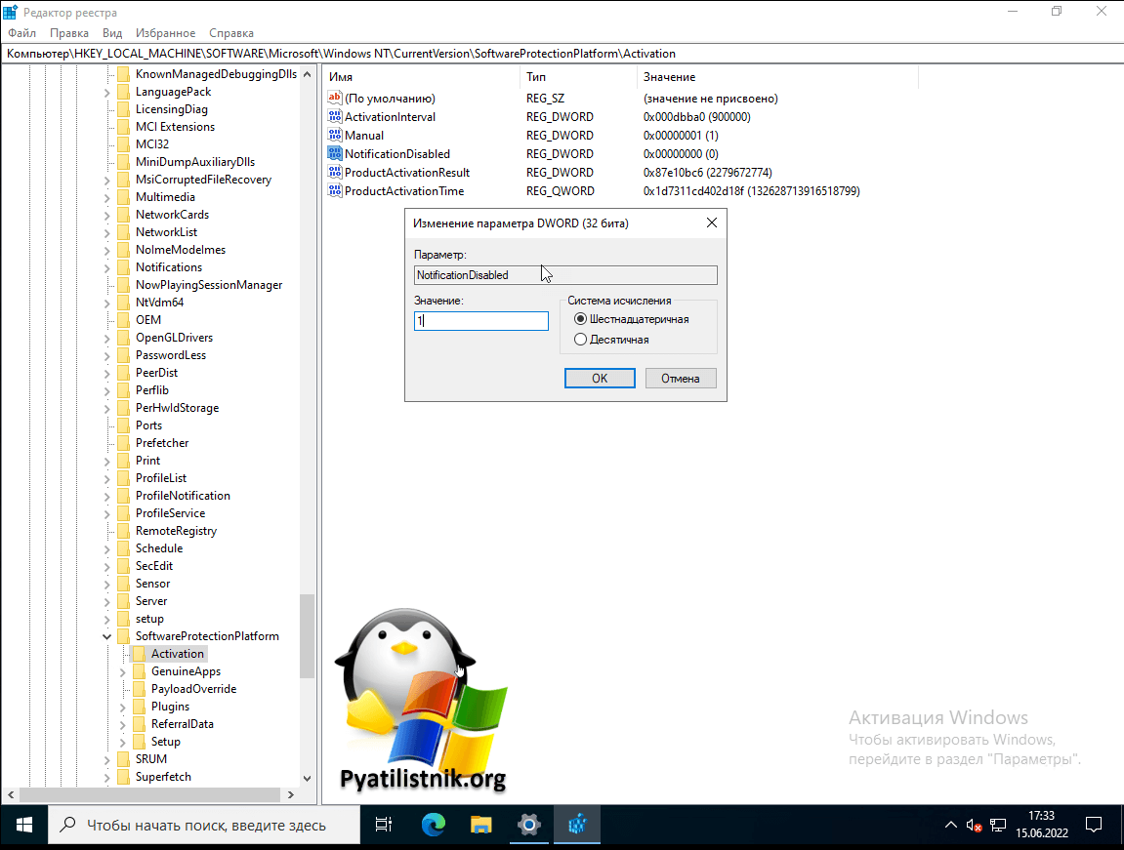Click the NotificationDisabled DWORD value icon
The height and width of the screenshot is (850, 1124).
pyautogui.click(x=336, y=154)
